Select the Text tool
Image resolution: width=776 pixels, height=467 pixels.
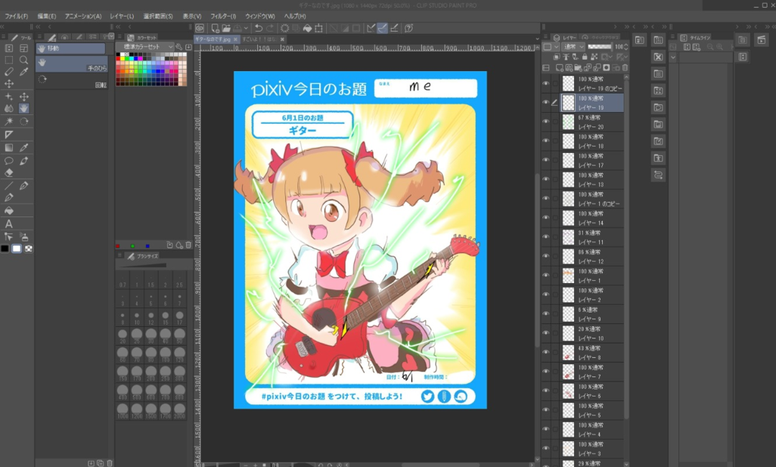(x=9, y=223)
